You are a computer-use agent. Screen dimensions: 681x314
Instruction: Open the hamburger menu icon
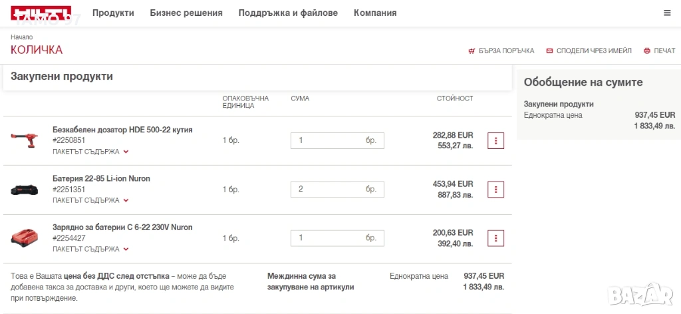point(667,13)
